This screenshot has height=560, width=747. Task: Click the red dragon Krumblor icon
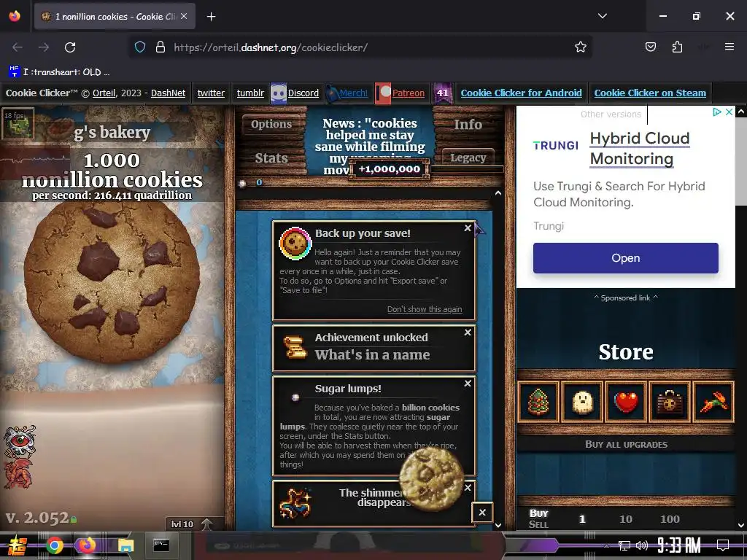[x=19, y=474]
